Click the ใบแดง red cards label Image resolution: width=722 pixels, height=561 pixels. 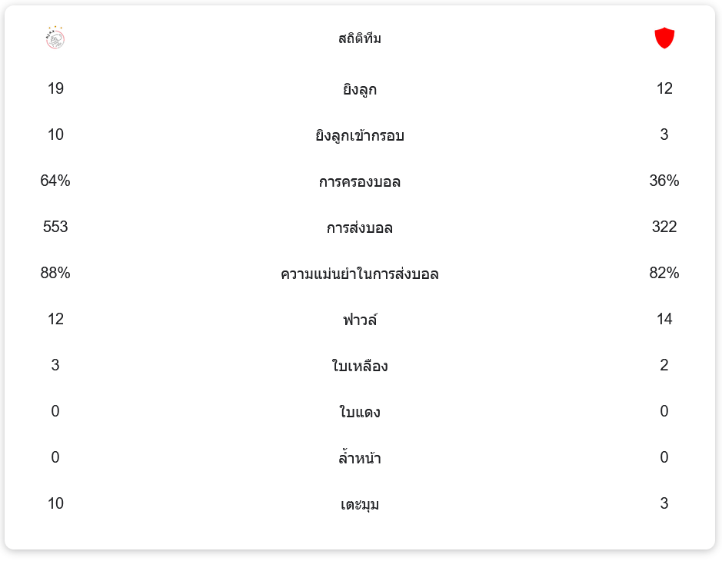pos(360,412)
